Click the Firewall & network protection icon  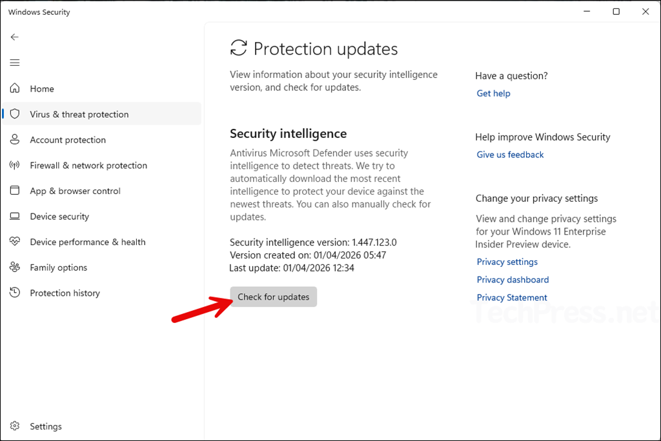[15, 165]
